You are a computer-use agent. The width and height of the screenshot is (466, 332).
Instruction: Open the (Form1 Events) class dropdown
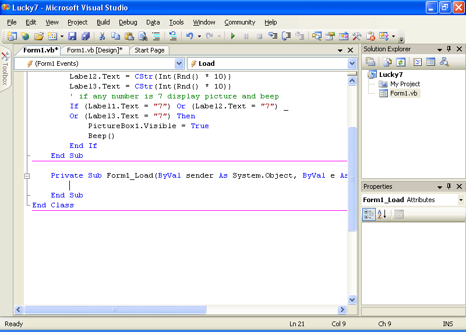pyautogui.click(x=179, y=63)
